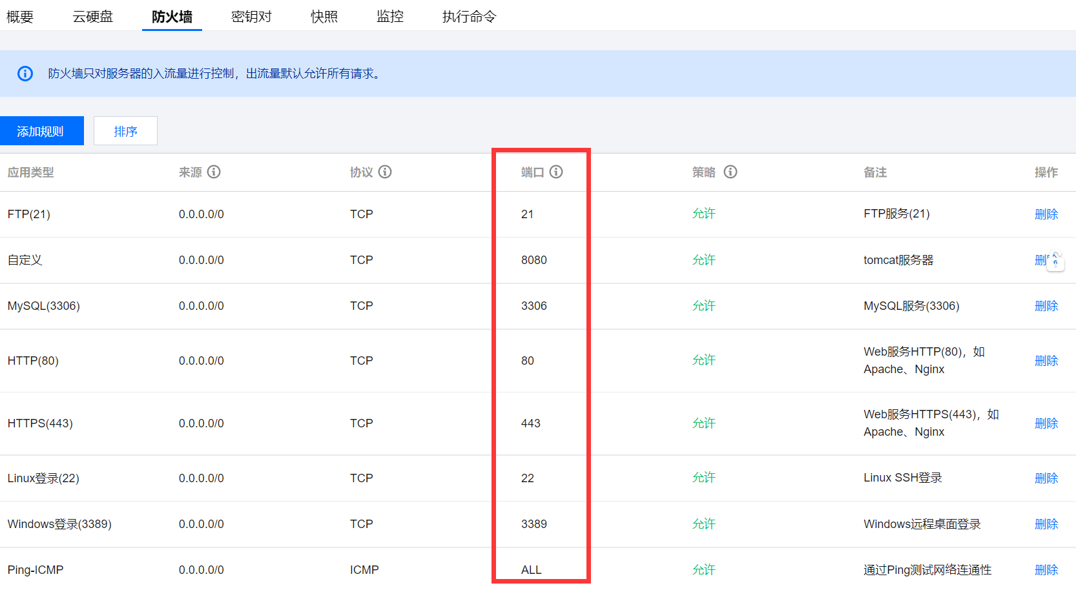Click the tomcat服务器 remark
This screenshot has height=590, width=1076.
[898, 260]
